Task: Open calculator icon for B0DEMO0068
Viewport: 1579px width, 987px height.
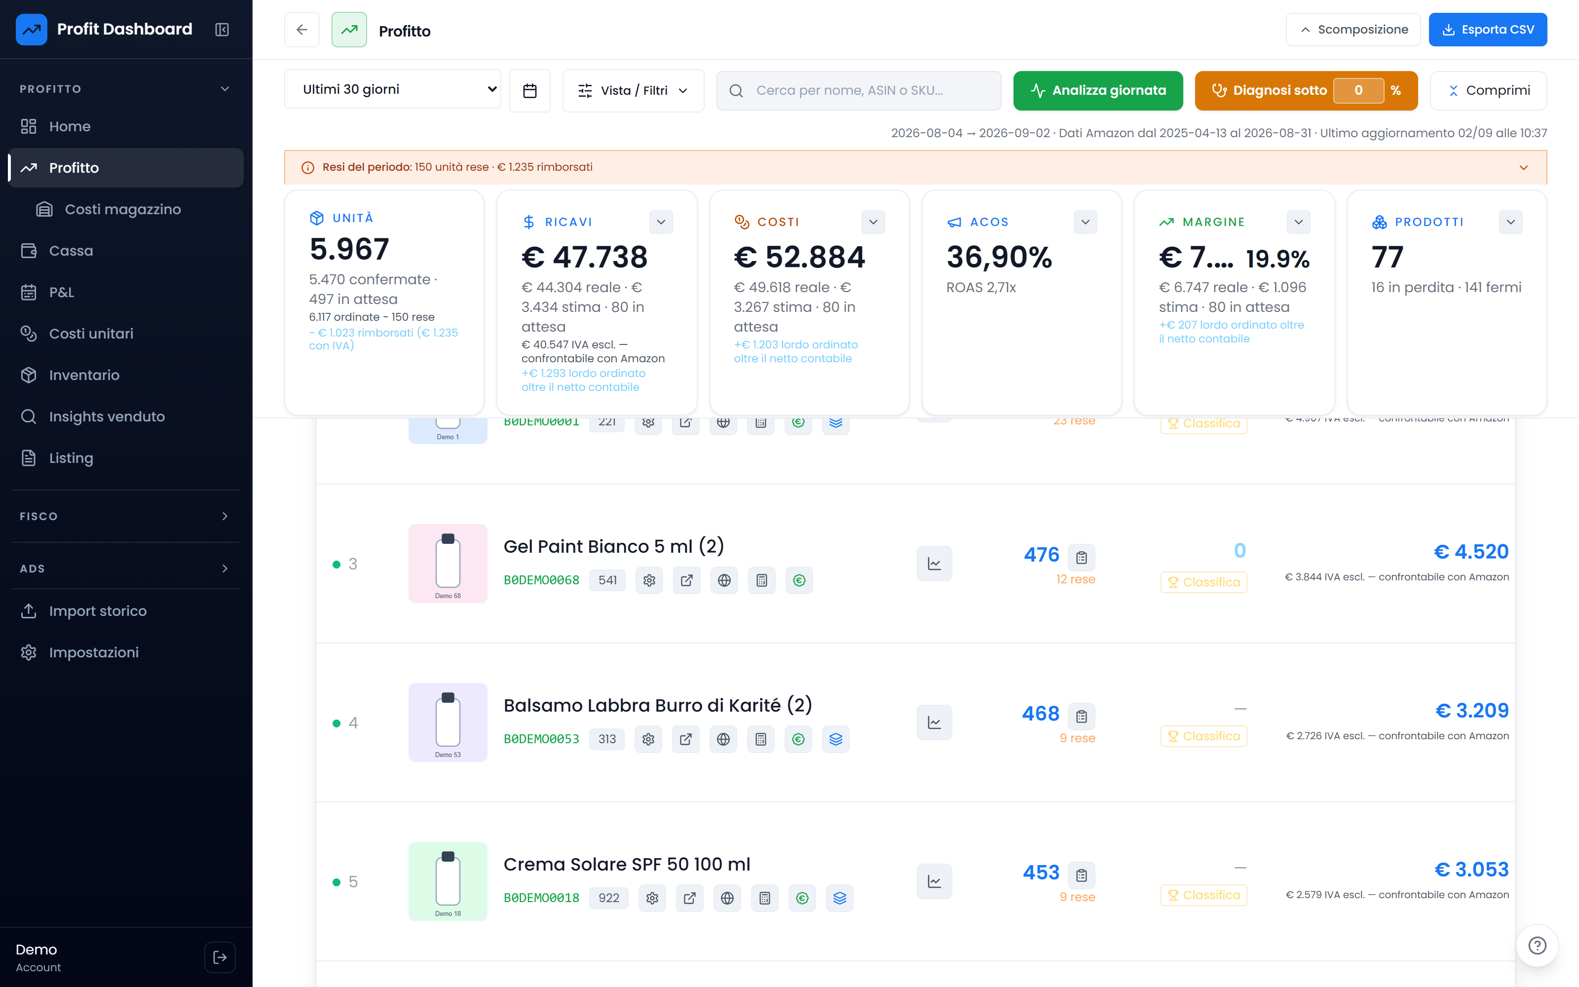Action: coord(761,580)
